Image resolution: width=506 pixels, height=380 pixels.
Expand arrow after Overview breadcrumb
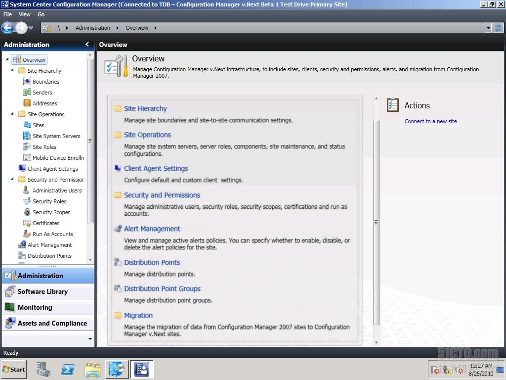coord(156,28)
